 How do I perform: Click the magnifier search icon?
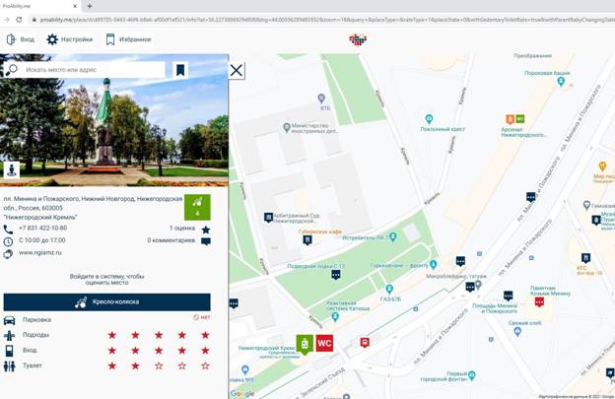(x=12, y=70)
